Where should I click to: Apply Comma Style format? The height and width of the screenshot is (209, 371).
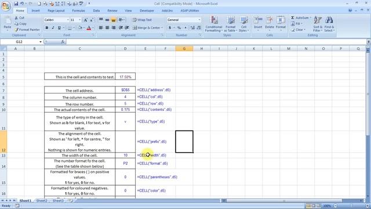[x=185, y=28]
